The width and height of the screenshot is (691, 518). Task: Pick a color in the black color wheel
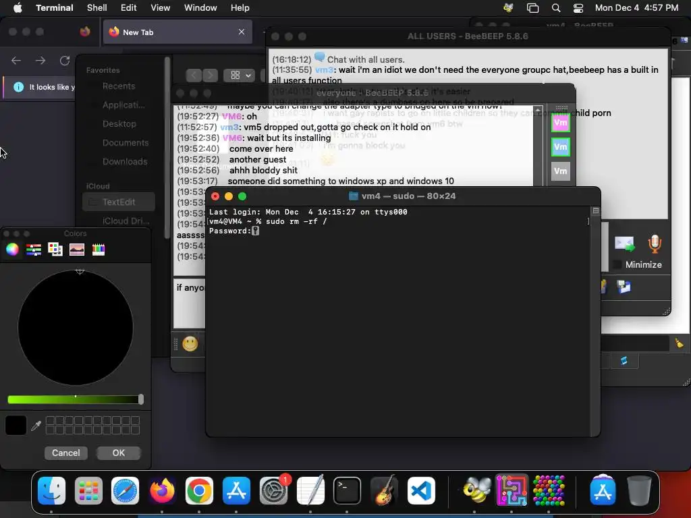(x=76, y=328)
